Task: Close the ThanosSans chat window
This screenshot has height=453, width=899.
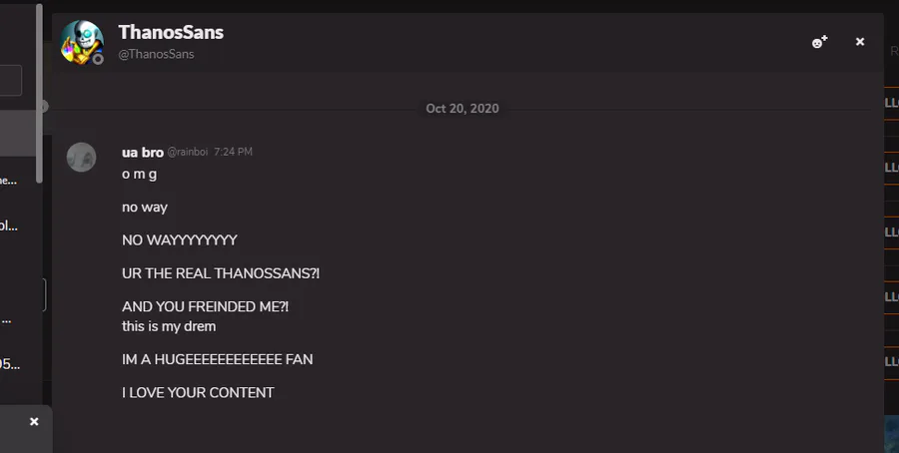Action: click(x=860, y=42)
